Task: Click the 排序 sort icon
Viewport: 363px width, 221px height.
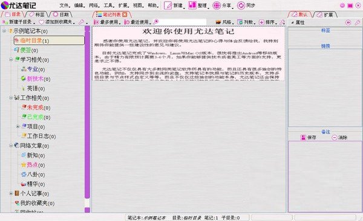Action: tap(261, 22)
